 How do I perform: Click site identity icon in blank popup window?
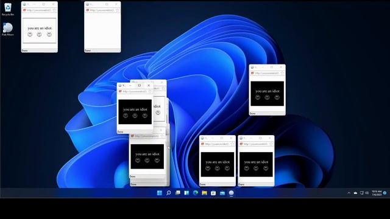pyautogui.click(x=87, y=10)
